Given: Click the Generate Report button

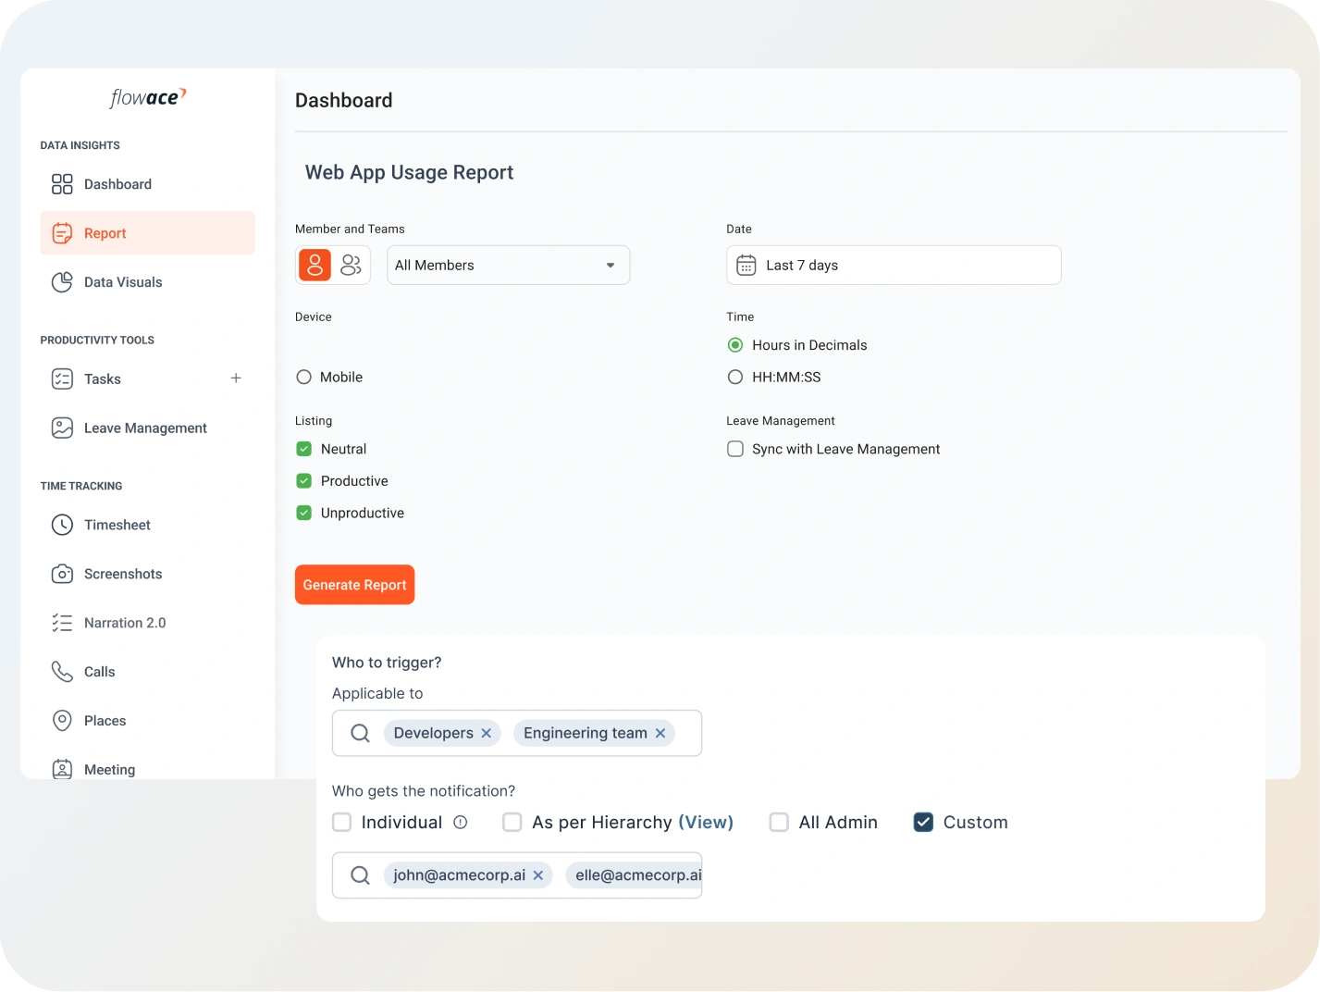Looking at the screenshot, I should click(354, 585).
